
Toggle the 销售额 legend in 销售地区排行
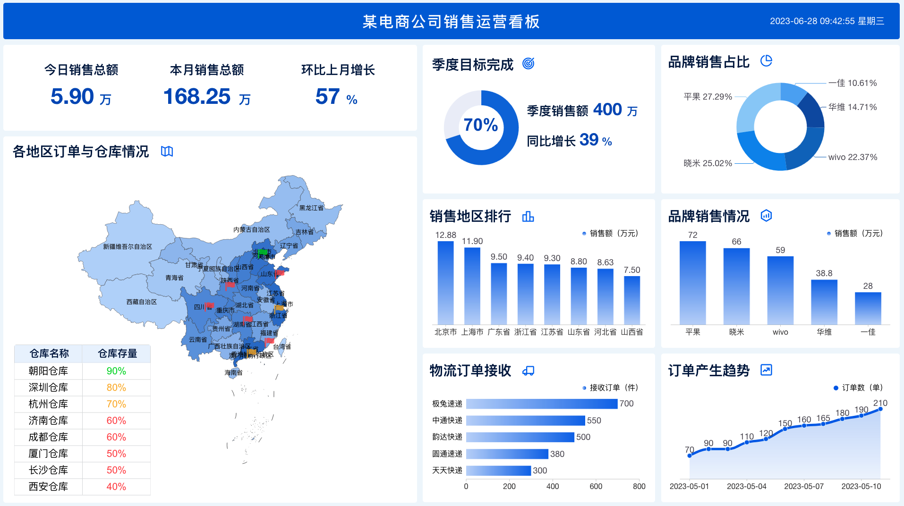(610, 233)
